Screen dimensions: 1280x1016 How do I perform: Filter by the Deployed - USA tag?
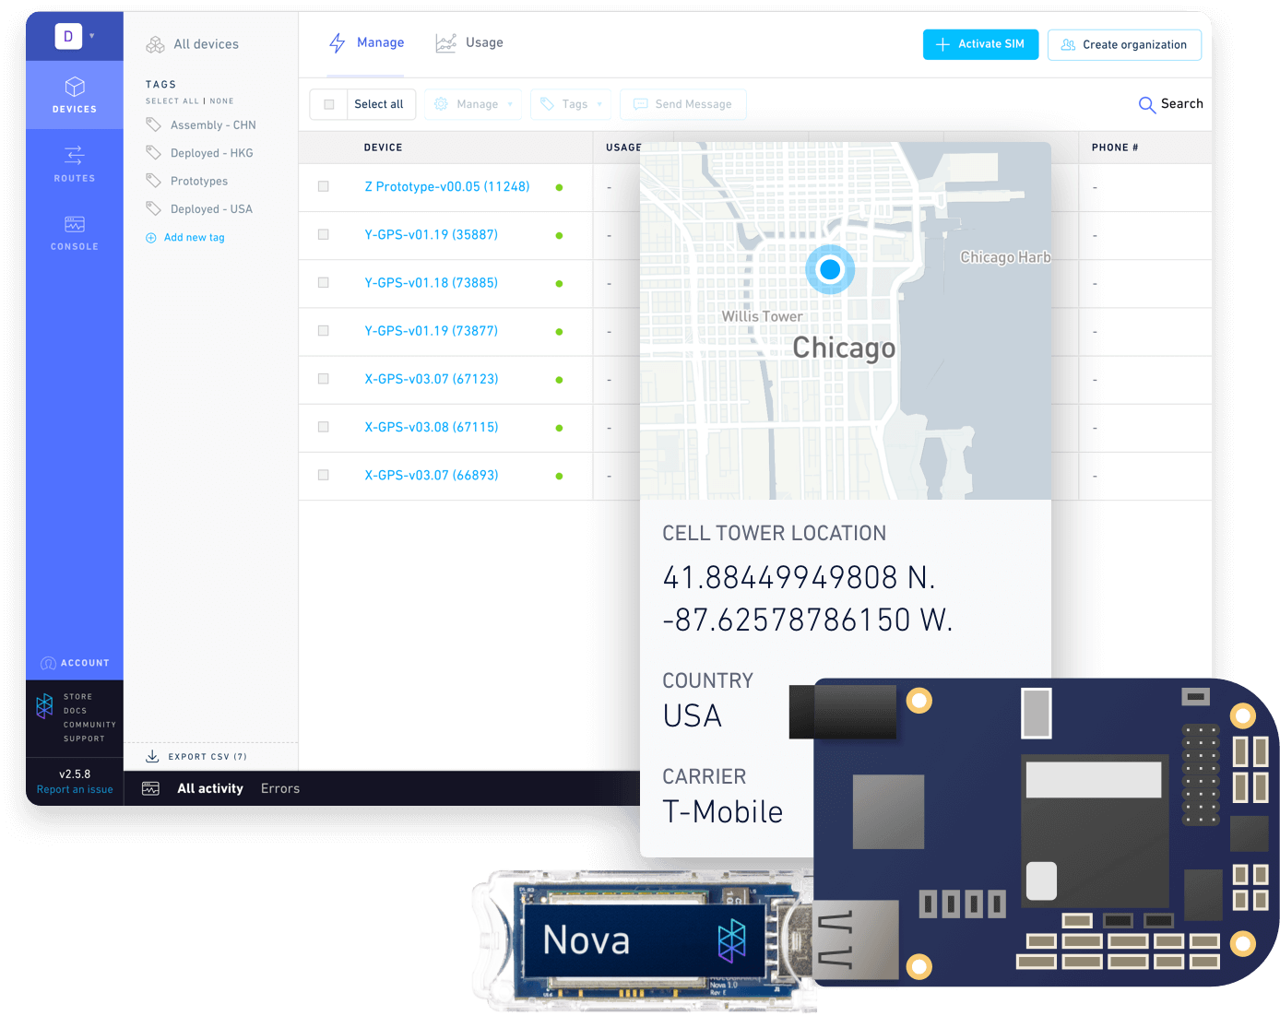(x=211, y=209)
